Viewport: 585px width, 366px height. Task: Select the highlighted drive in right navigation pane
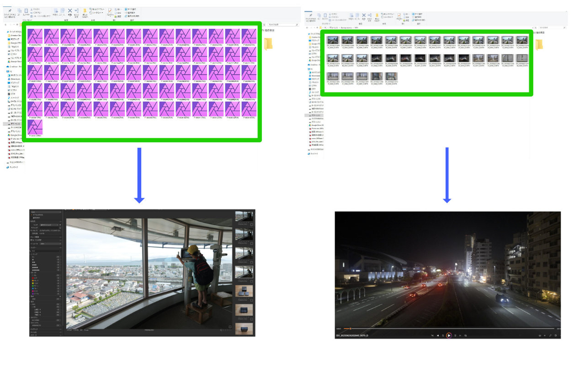click(x=314, y=115)
